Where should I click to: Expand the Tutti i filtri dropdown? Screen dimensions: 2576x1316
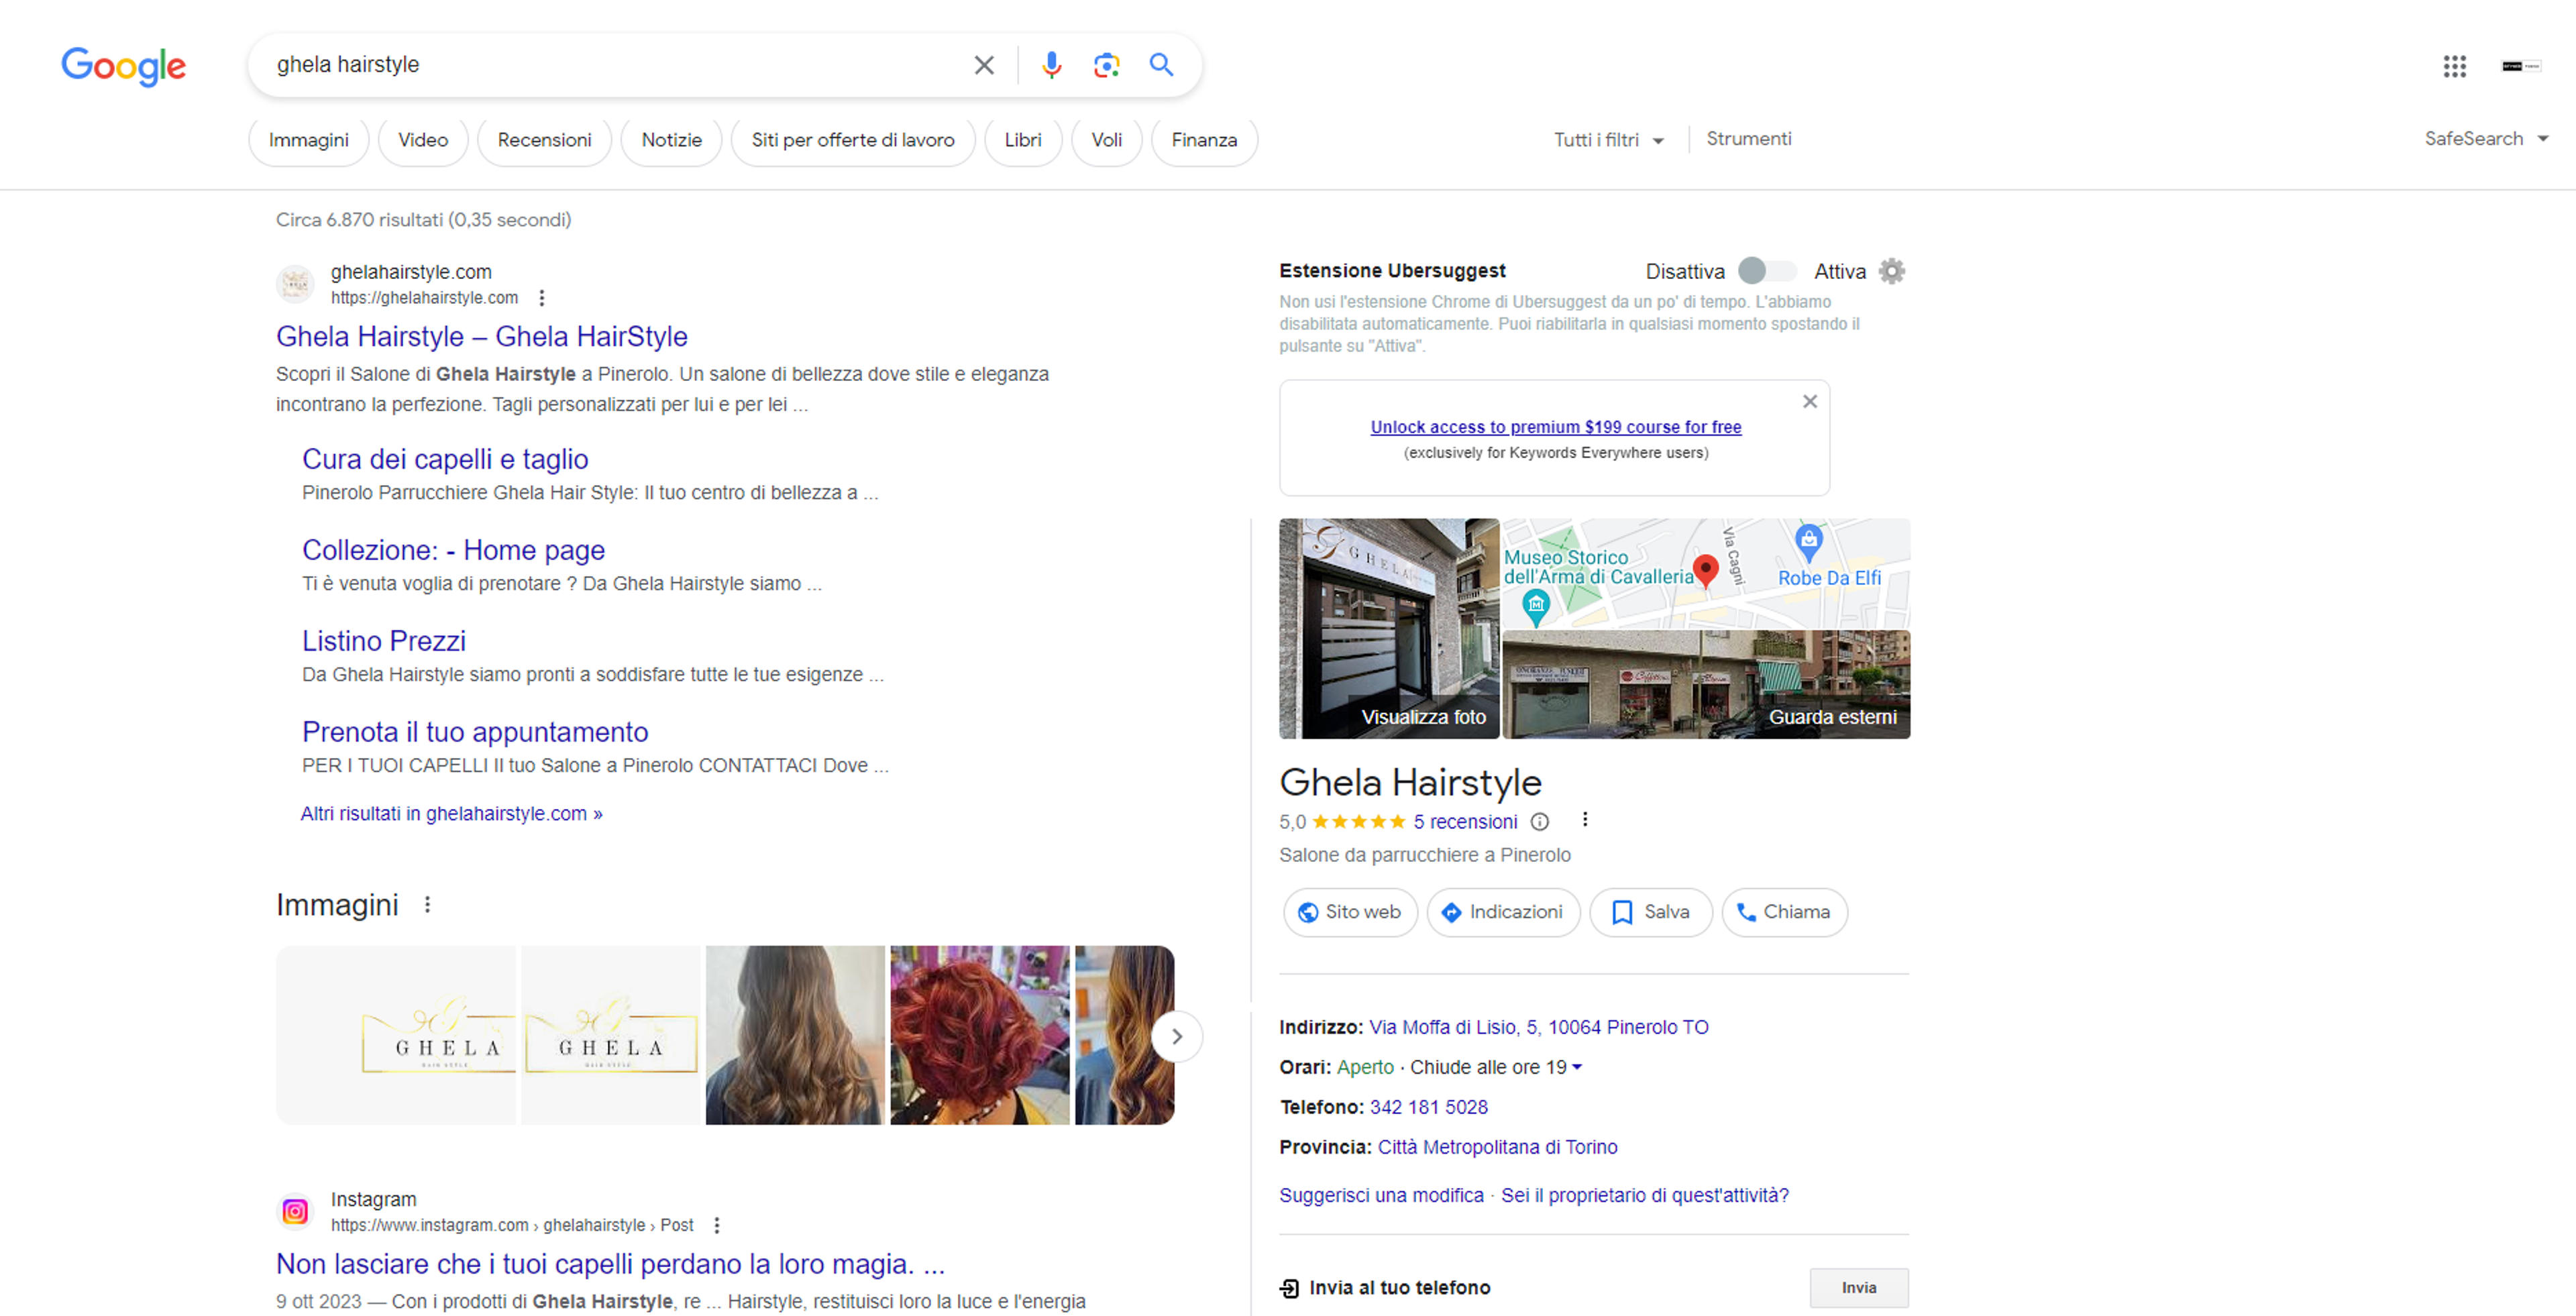[x=1609, y=140]
